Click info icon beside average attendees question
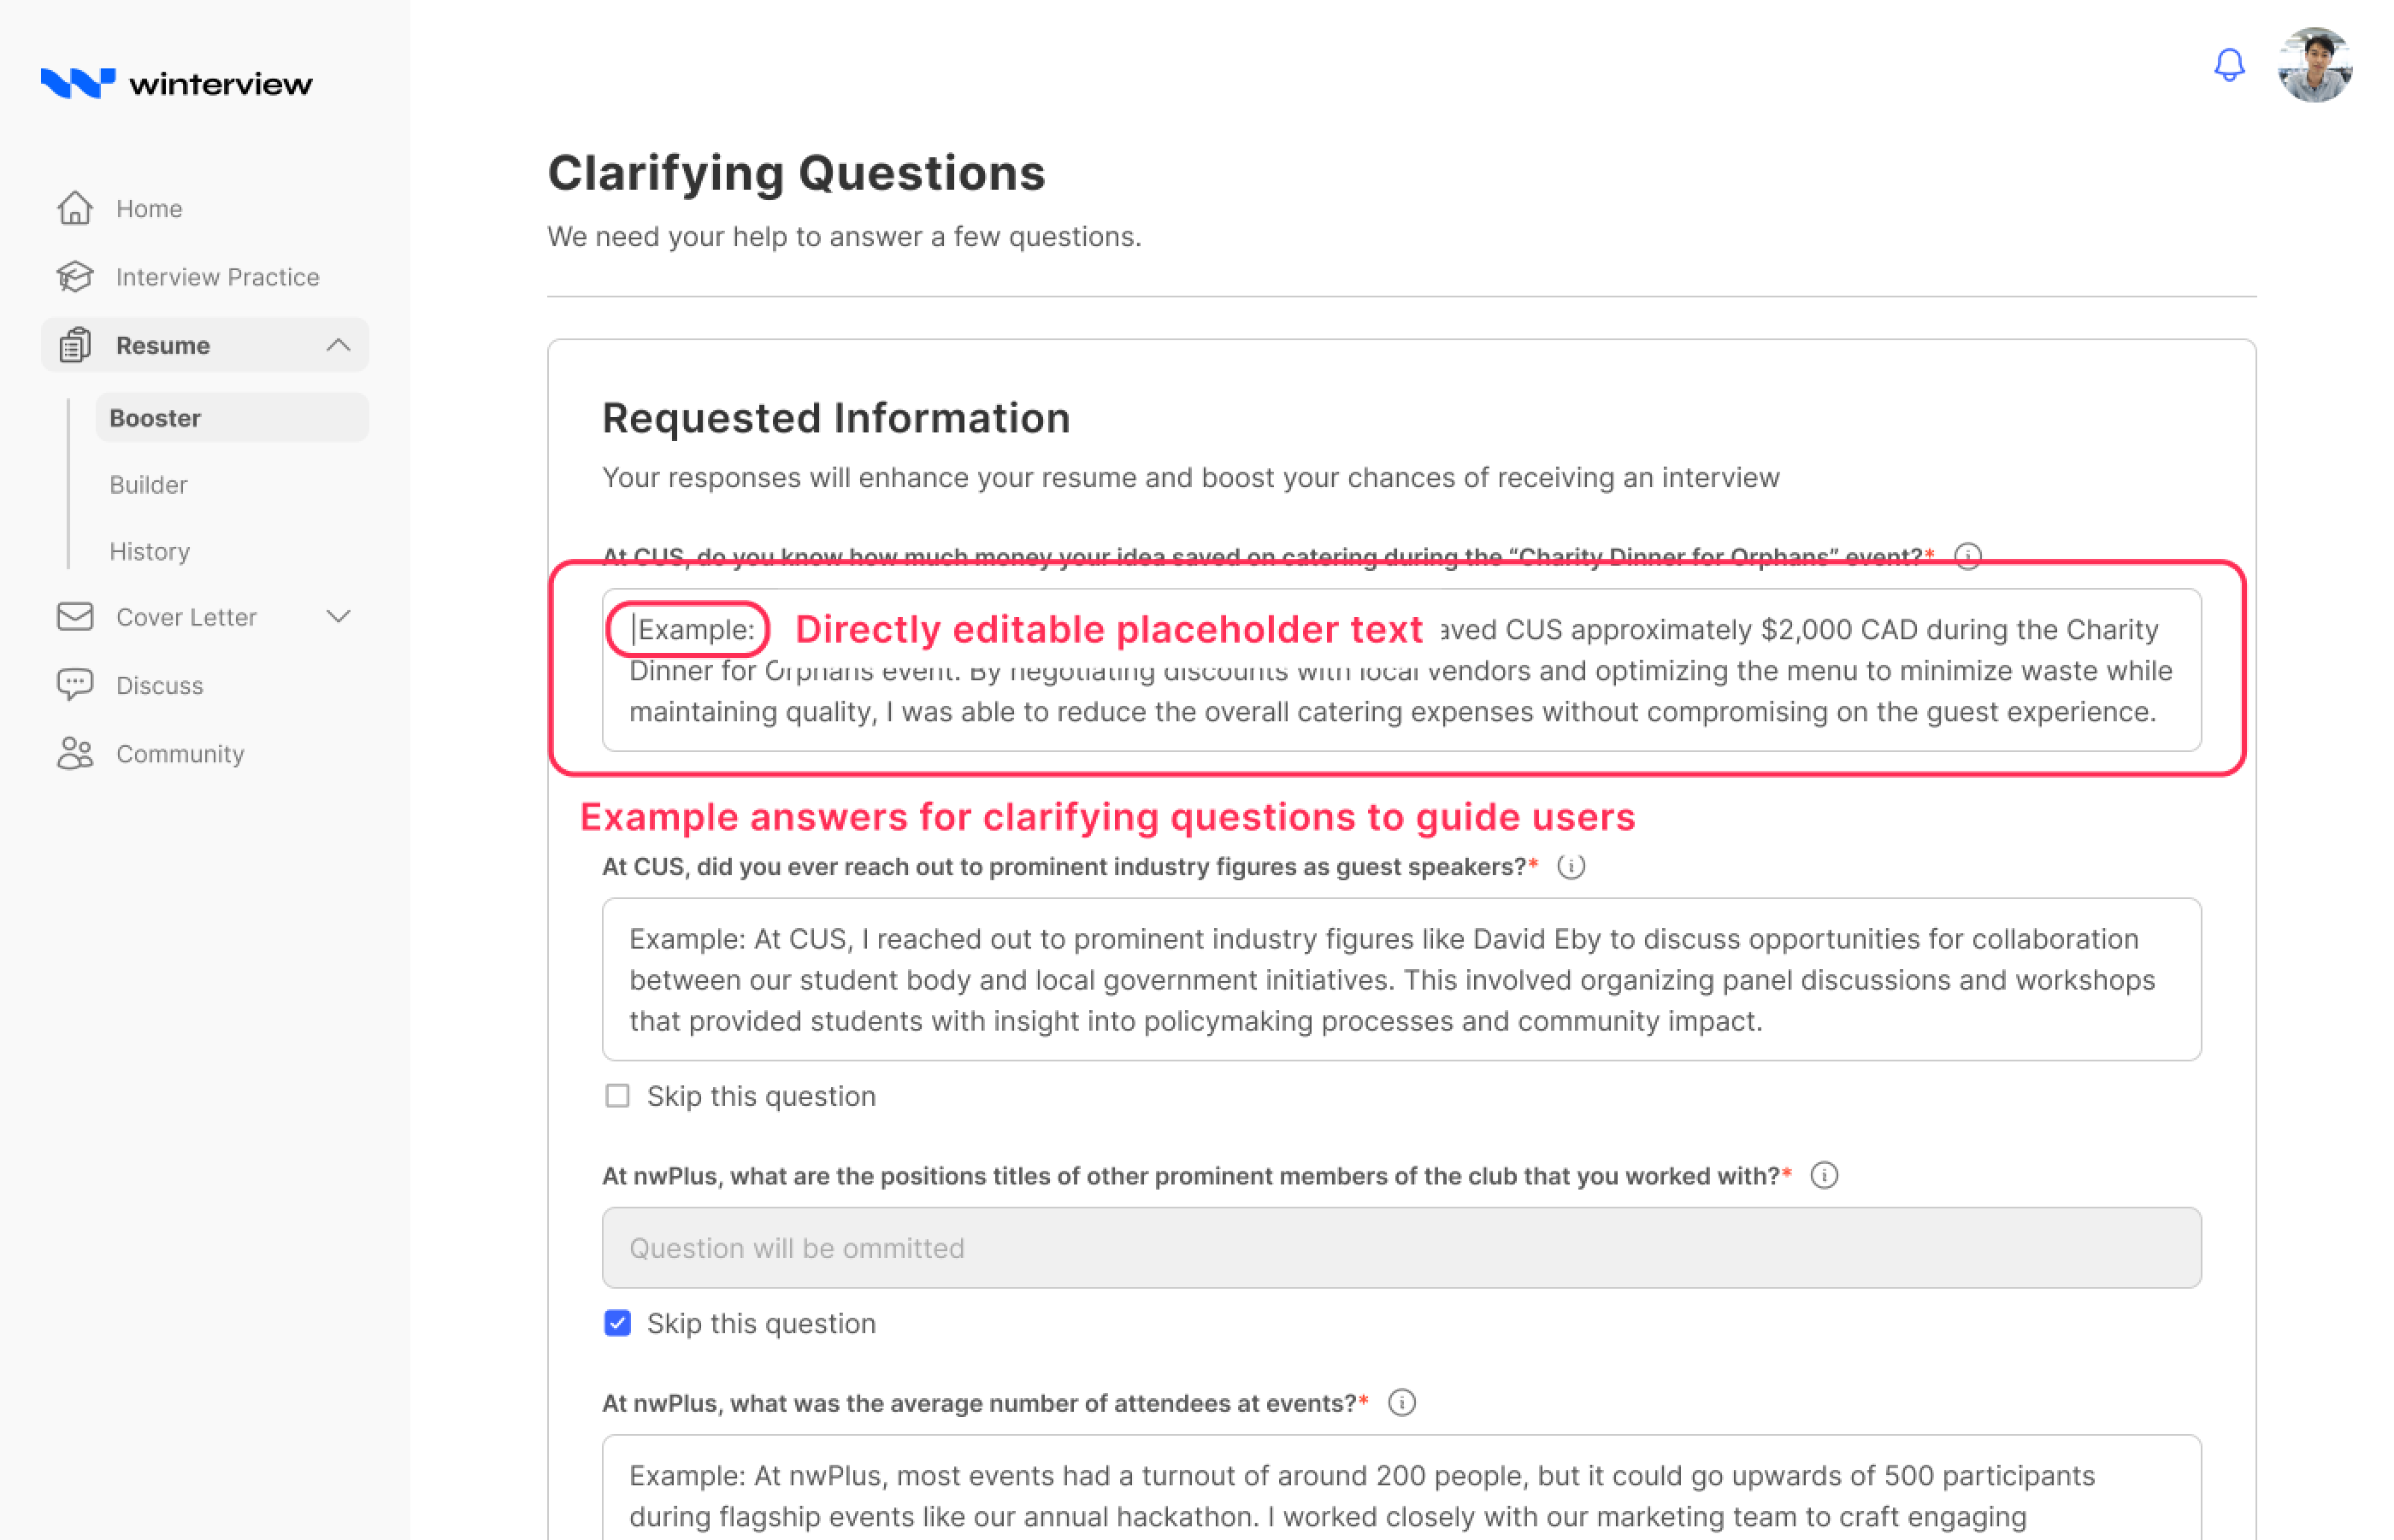2394x1540 pixels. coord(1401,1403)
